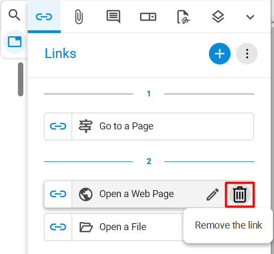
Task: Open the Signatures document icon
Action: pyautogui.click(x=183, y=17)
